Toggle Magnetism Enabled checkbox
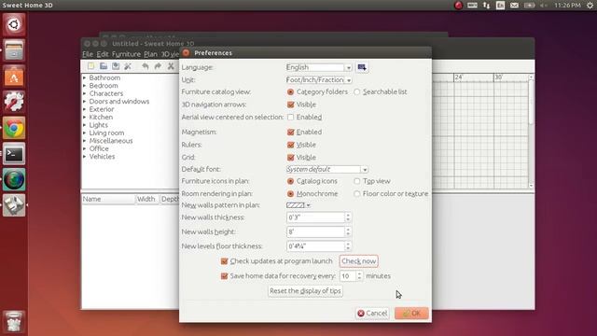Image resolution: width=597 pixels, height=336 pixels. [x=290, y=133]
